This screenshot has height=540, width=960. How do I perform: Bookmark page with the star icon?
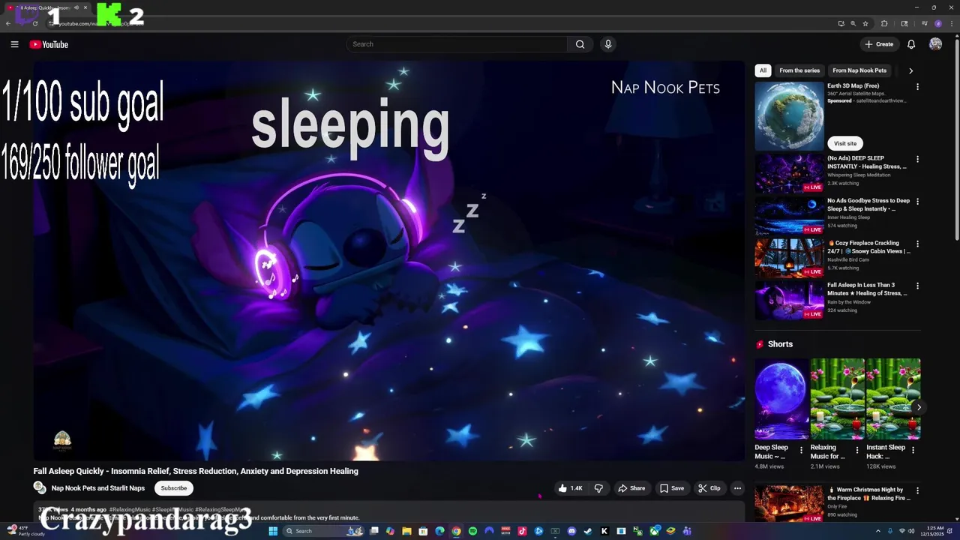[865, 23]
